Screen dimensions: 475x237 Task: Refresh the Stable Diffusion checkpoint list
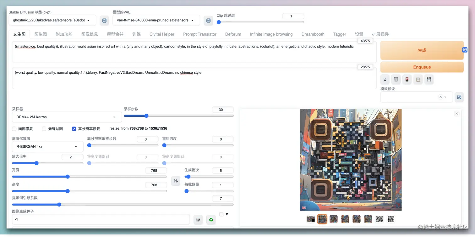[104, 20]
